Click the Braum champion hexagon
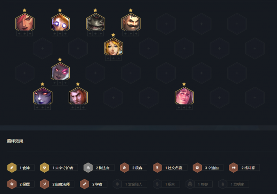This screenshot has height=194, width=277. point(131,23)
